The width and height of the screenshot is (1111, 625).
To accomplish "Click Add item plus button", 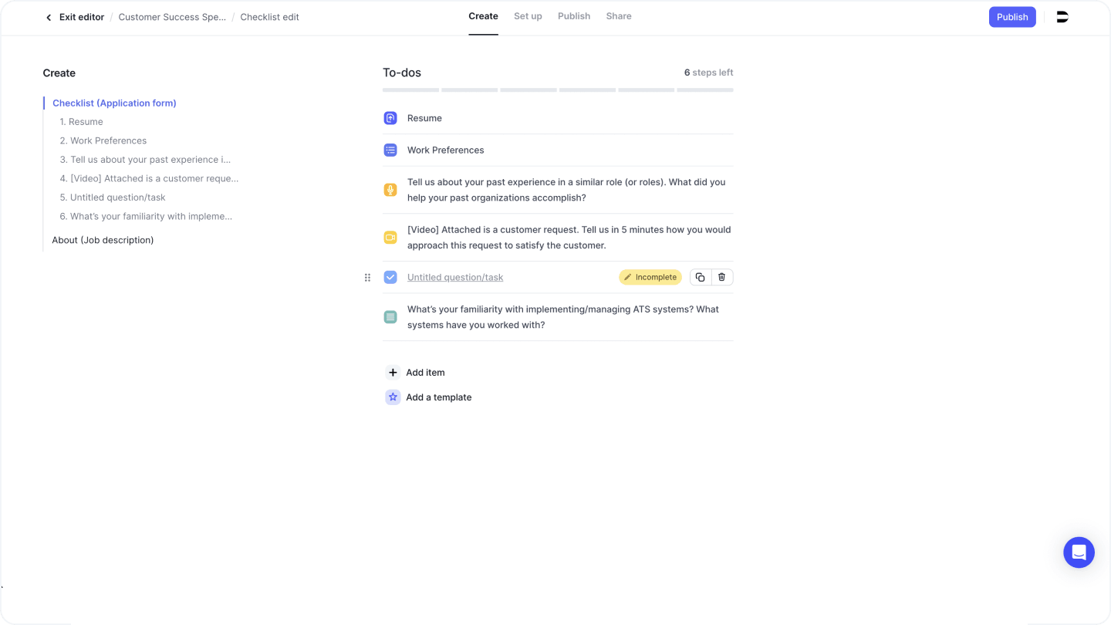I will point(393,373).
